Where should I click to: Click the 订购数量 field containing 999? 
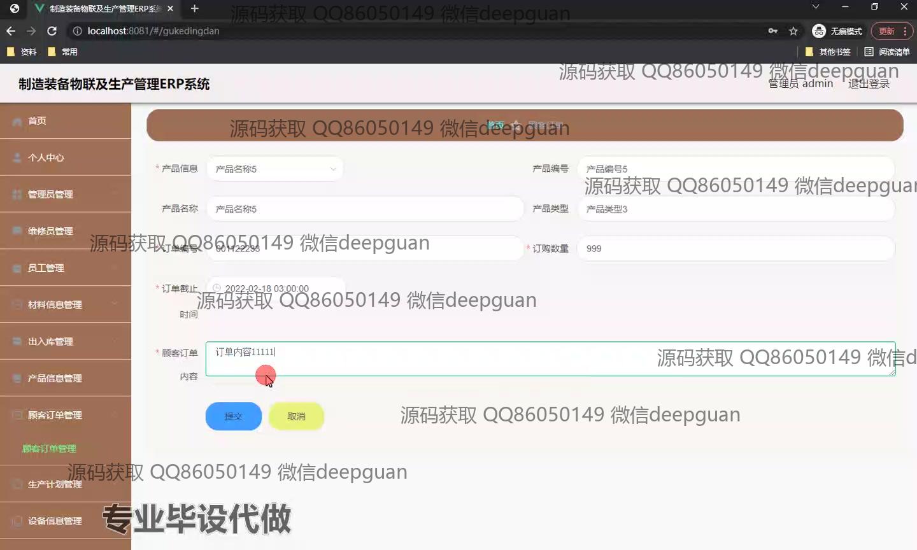click(736, 248)
